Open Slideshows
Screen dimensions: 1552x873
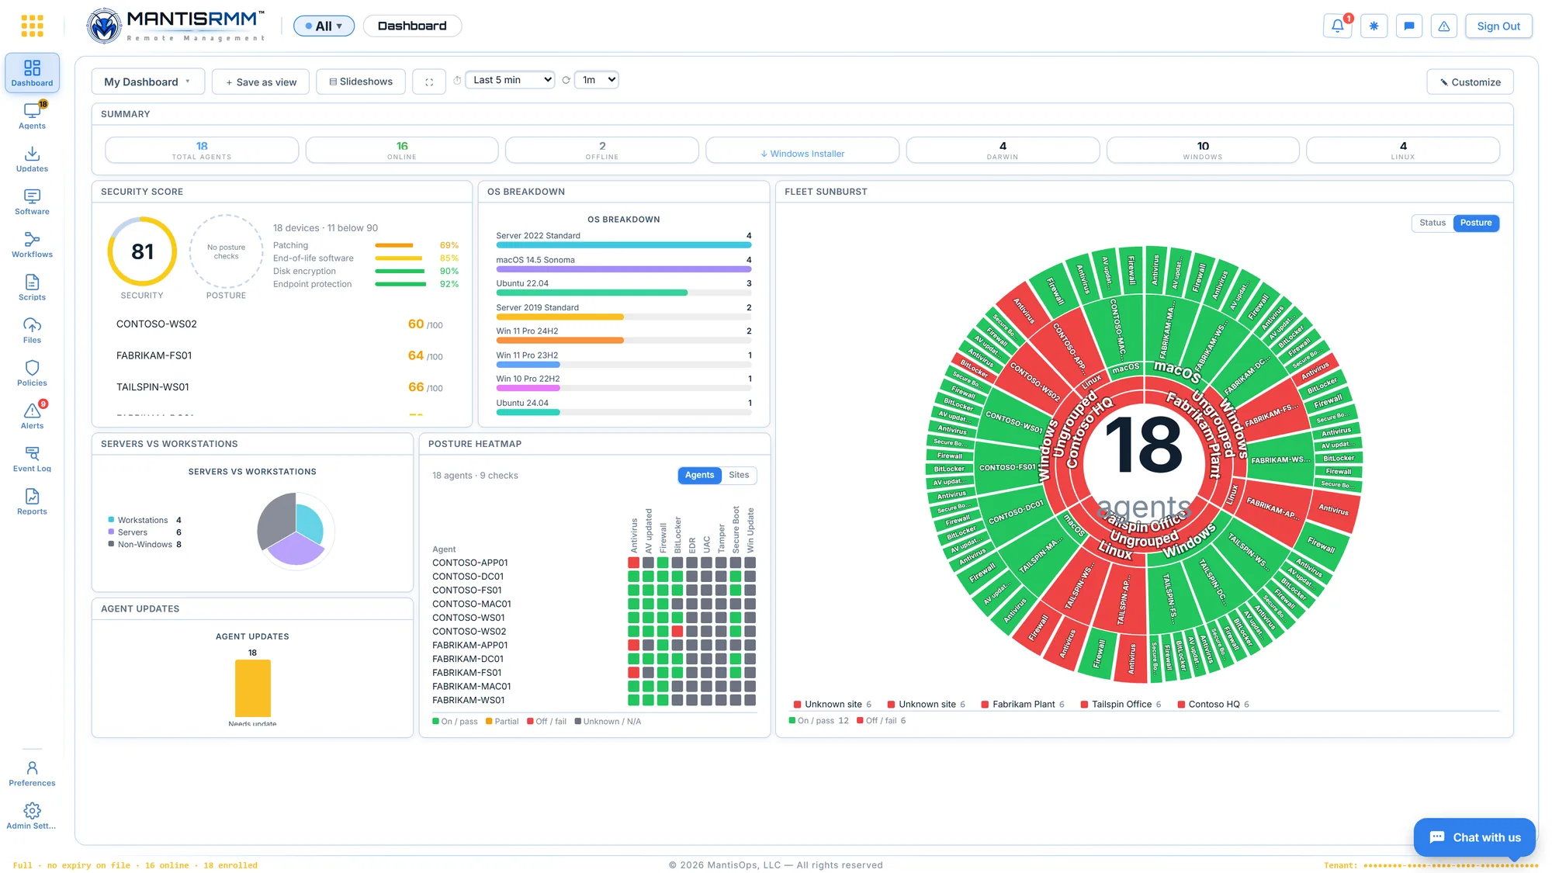coord(361,81)
